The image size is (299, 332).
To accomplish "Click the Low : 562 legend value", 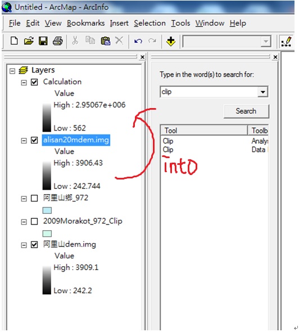I will click(x=70, y=128).
